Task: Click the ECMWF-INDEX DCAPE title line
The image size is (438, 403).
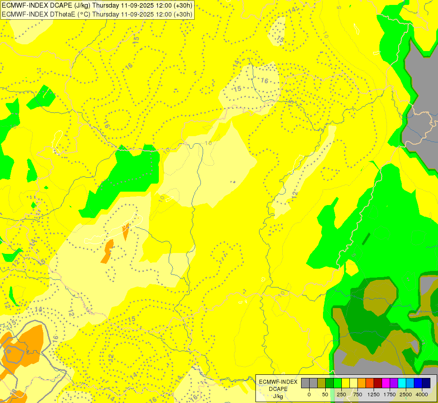Action: pyautogui.click(x=97, y=5)
